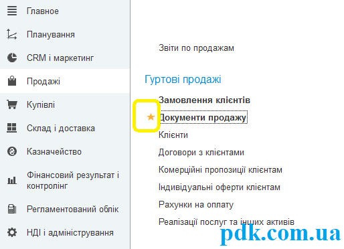The height and width of the screenshot is (249, 344).
Task: Open the Клієнти list
Action: coord(173,135)
